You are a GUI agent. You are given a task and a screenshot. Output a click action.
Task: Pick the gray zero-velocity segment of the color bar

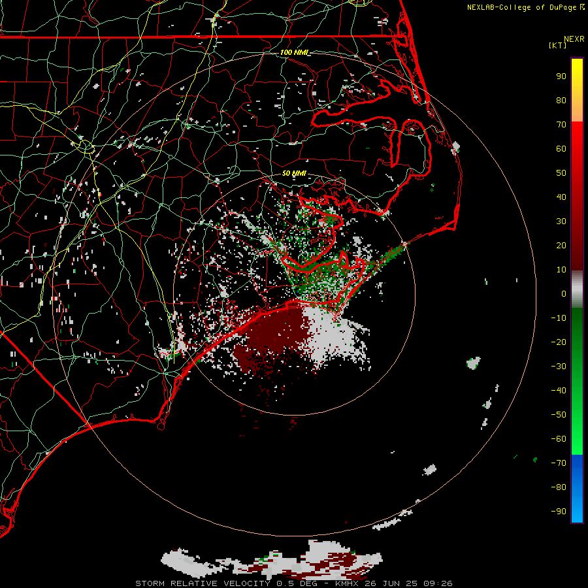tap(577, 289)
